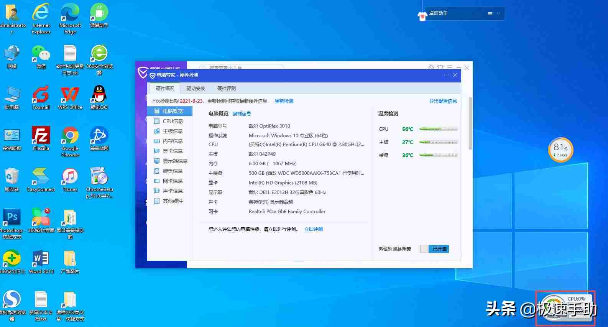Open 此电脑 This PC icon
The width and height of the screenshot is (608, 327).
tap(12, 98)
